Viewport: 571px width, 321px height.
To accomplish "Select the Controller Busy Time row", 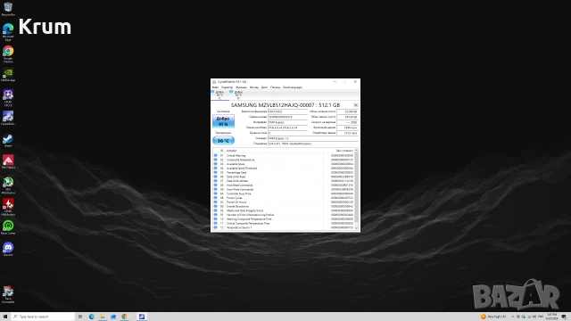I will point(284,193).
